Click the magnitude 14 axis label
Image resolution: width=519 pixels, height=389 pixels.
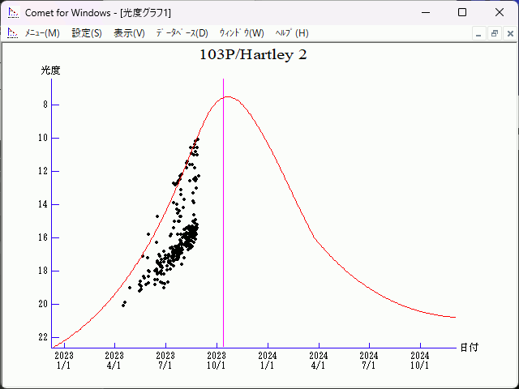43,204
